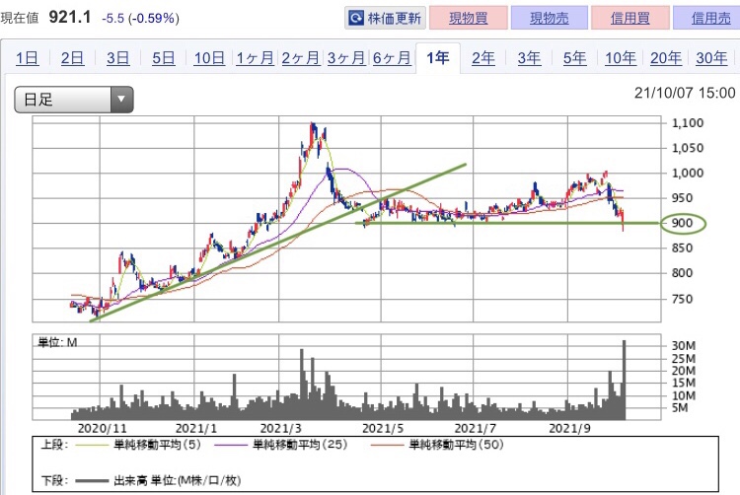
Task: Click the 単純移動平均(50) legend entry
Action: [x=437, y=445]
